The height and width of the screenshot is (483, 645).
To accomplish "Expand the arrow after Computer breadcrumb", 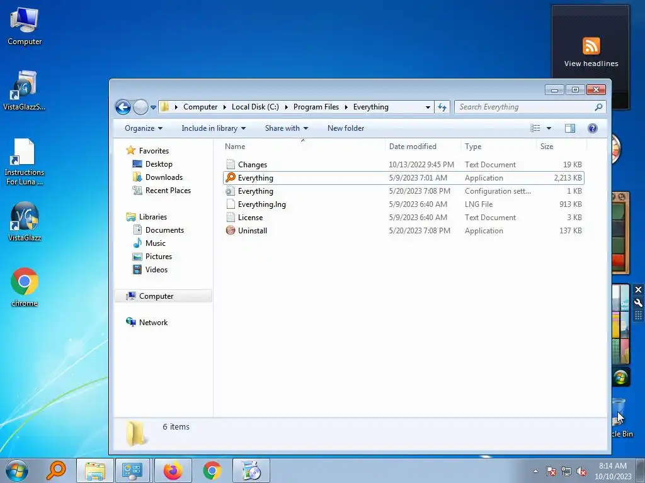I will pyautogui.click(x=225, y=107).
